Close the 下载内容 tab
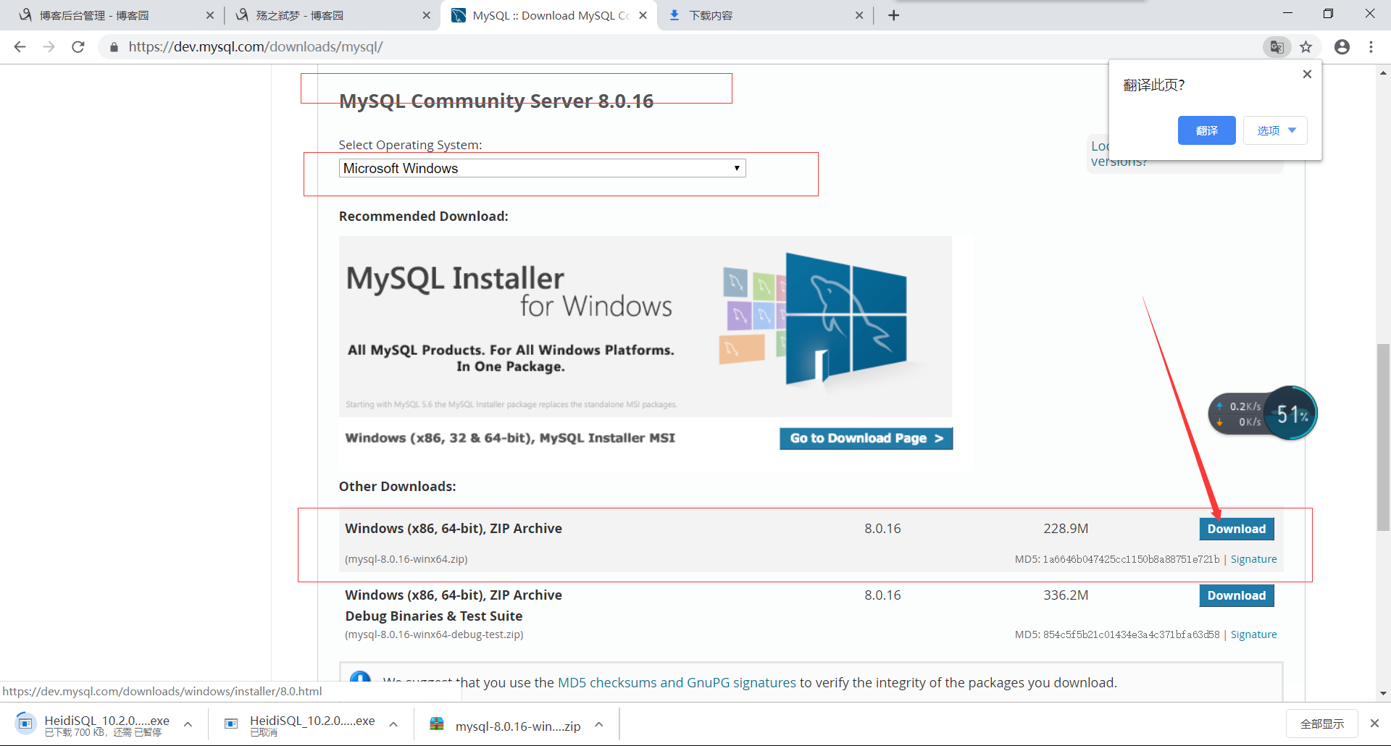This screenshot has height=746, width=1391. coord(859,15)
